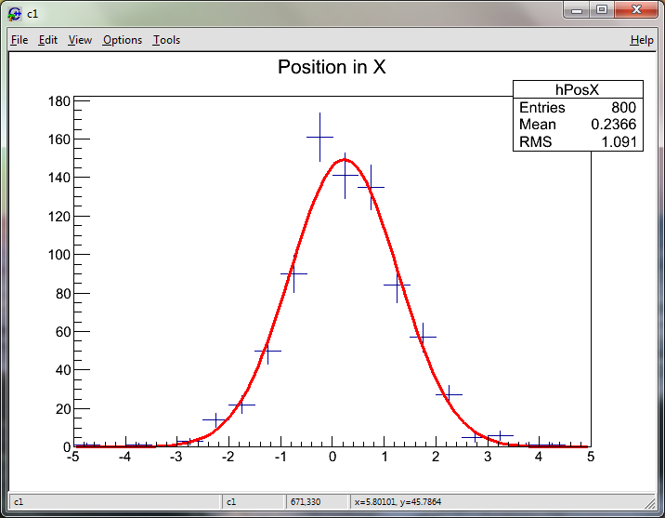Click the RMS value 1.091
The height and width of the screenshot is (518, 665).
click(618, 142)
